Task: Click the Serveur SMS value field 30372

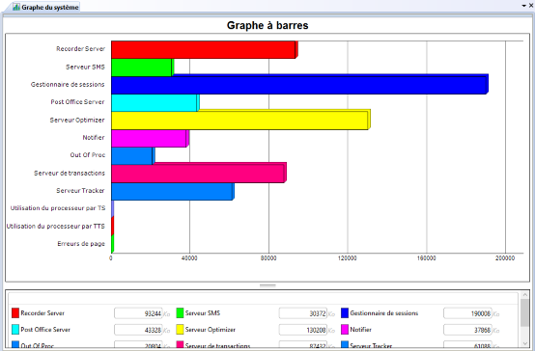Action: (x=303, y=313)
